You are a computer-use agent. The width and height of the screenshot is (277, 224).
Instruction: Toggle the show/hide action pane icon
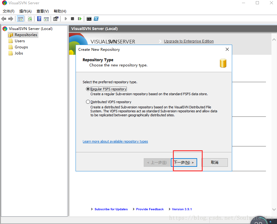tap(46, 19)
